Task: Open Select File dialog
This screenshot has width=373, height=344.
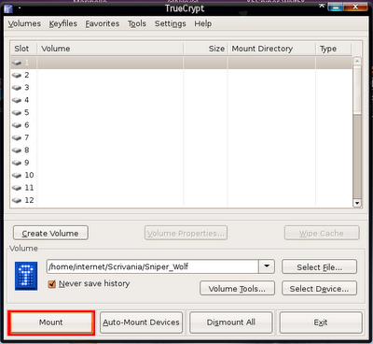Action: pyautogui.click(x=319, y=267)
